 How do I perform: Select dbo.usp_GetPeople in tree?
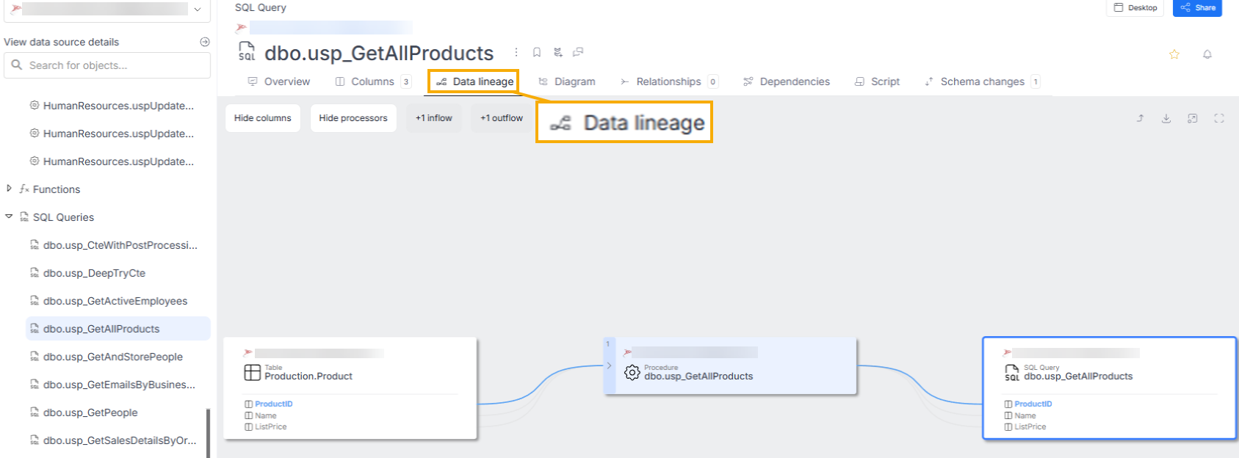(x=118, y=412)
